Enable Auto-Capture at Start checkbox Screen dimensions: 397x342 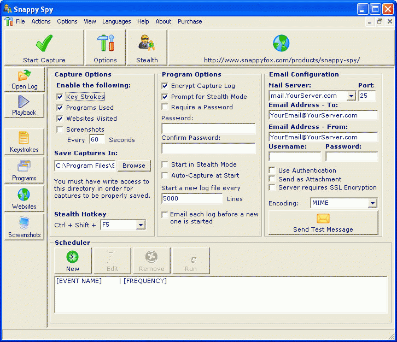pos(165,175)
